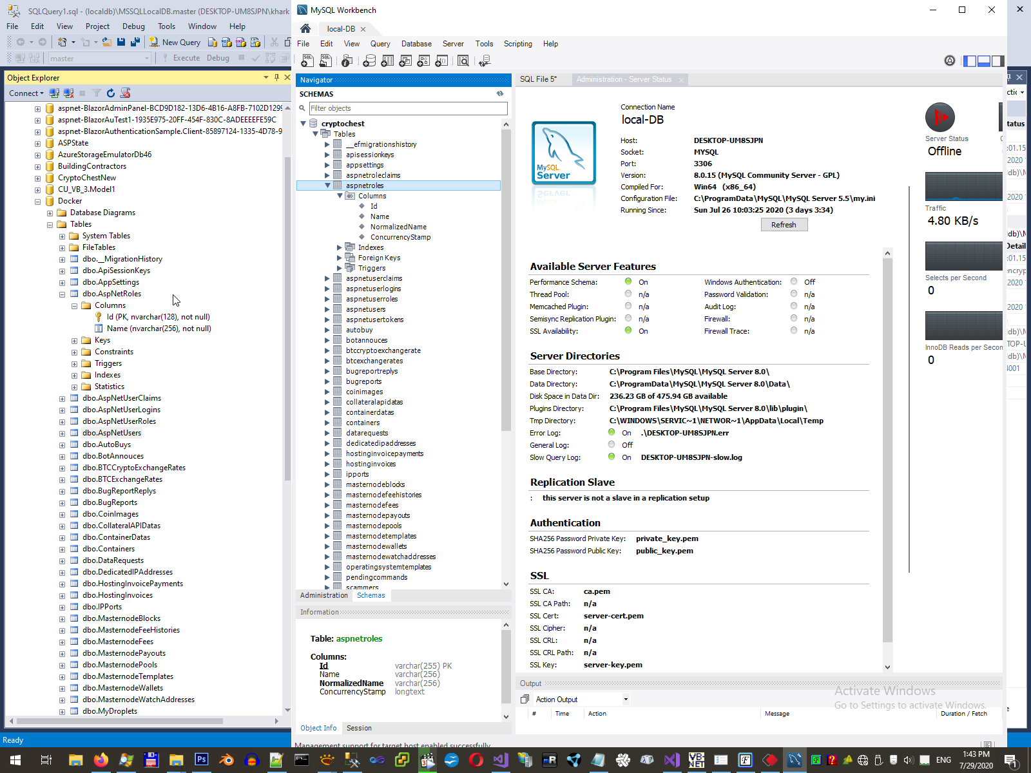Screen dimensions: 1031x773
Task: Switch to the Administration navigator tab
Action: (x=324, y=595)
